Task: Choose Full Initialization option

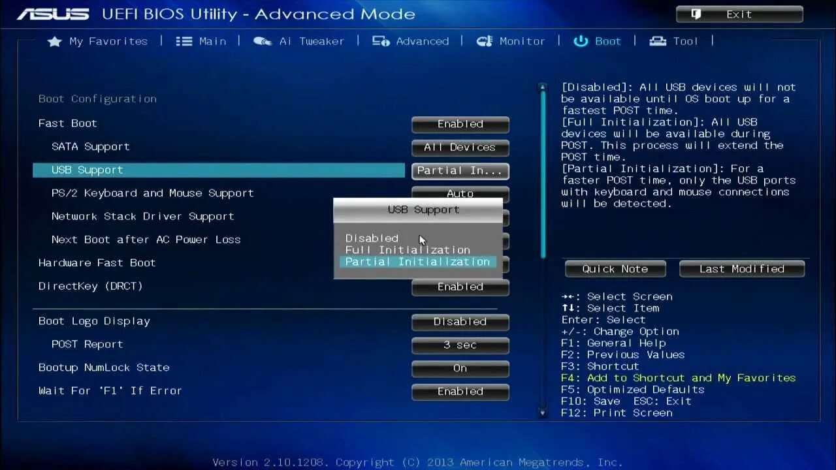Action: pos(408,250)
